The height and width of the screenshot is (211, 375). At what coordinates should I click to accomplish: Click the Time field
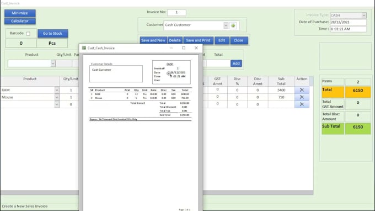click(348, 29)
